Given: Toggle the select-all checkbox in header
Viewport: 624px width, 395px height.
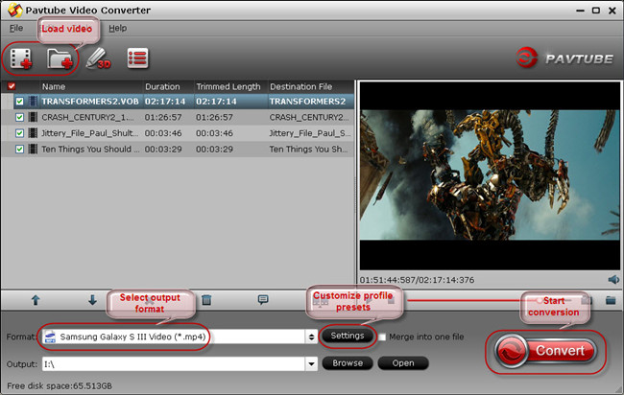Looking at the screenshot, I should (x=12, y=86).
